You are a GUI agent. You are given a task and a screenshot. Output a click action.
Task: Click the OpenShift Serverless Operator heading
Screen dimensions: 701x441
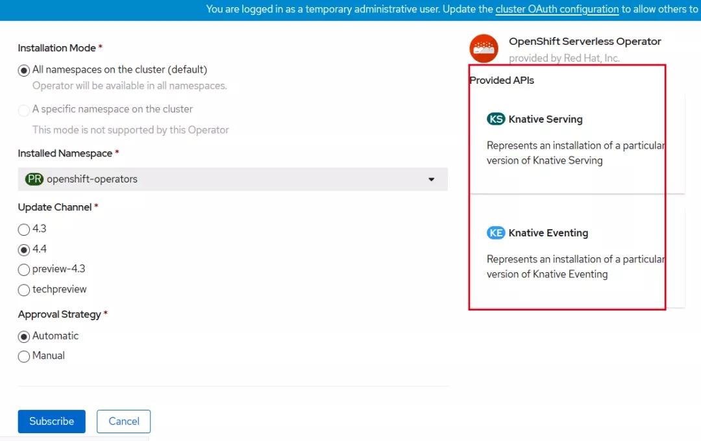point(585,41)
